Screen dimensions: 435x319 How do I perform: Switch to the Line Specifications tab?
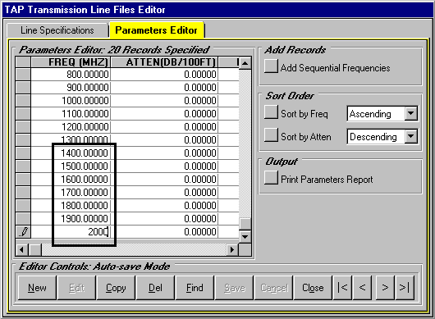tap(57, 30)
